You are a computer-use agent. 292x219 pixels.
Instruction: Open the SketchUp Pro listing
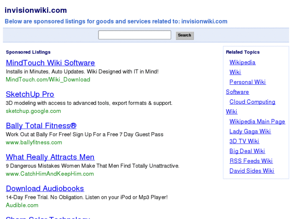30,94
